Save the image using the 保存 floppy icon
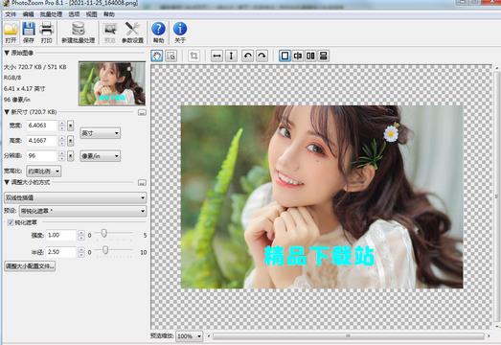This screenshot has width=501, height=345. point(29,33)
